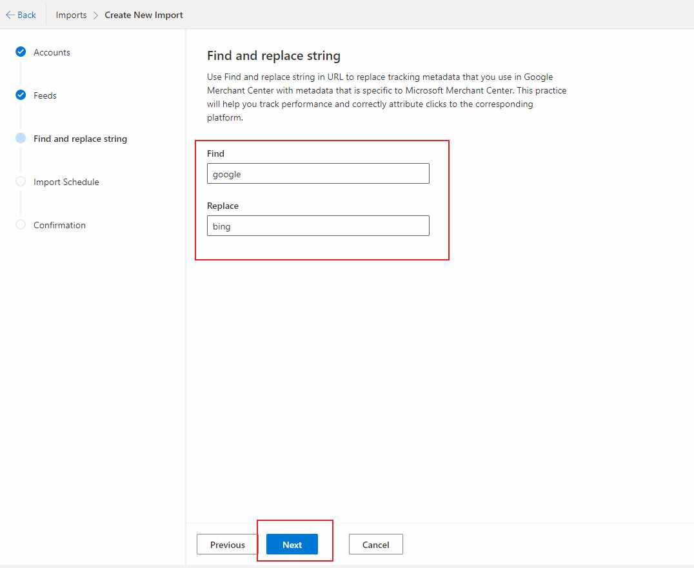This screenshot has width=694, height=568.
Task: Focus the Find input containing google
Action: click(318, 173)
